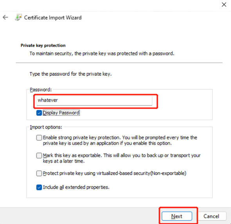Viewport: 231px width, 224px height.
Task: Uncheck the Display Password checkbox
Action: (39, 113)
